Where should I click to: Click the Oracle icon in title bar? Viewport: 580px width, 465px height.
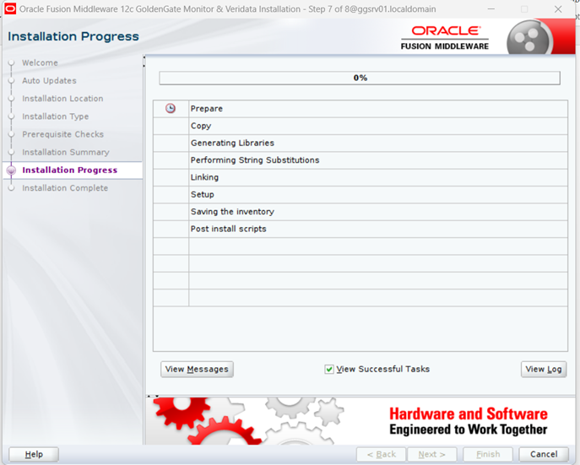pos(11,8)
